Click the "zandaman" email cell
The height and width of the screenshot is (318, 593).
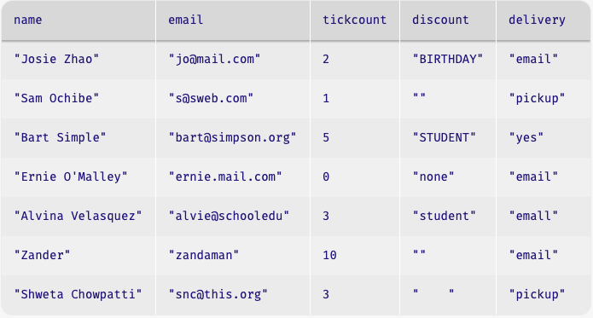[233, 256]
